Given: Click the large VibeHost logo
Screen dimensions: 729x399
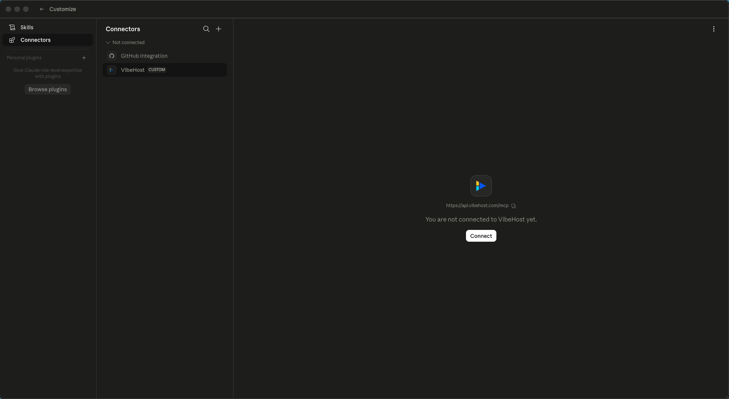Looking at the screenshot, I should (x=481, y=186).
